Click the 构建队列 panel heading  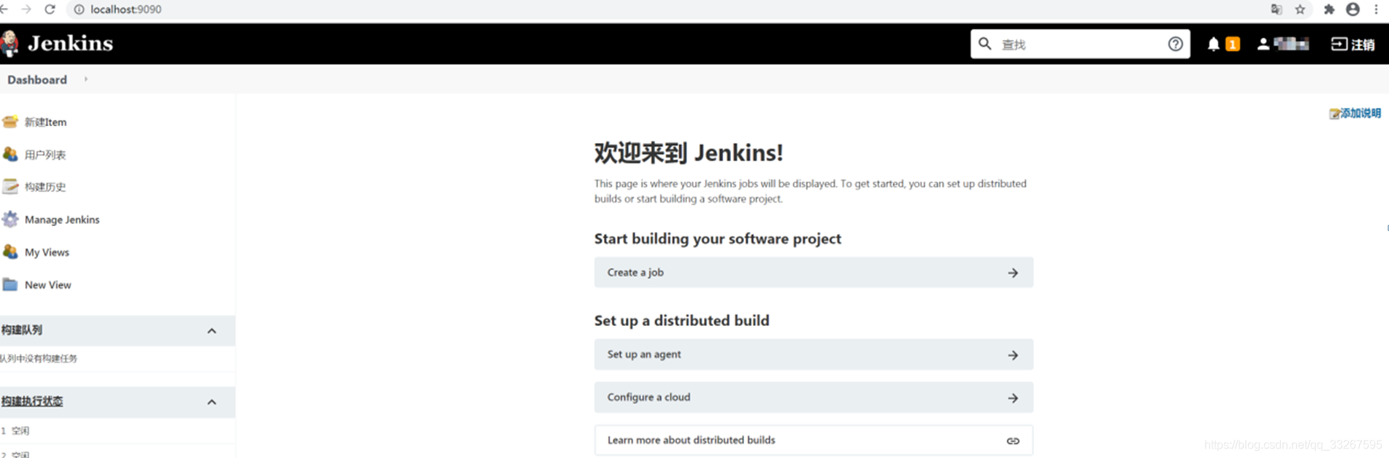(x=22, y=330)
